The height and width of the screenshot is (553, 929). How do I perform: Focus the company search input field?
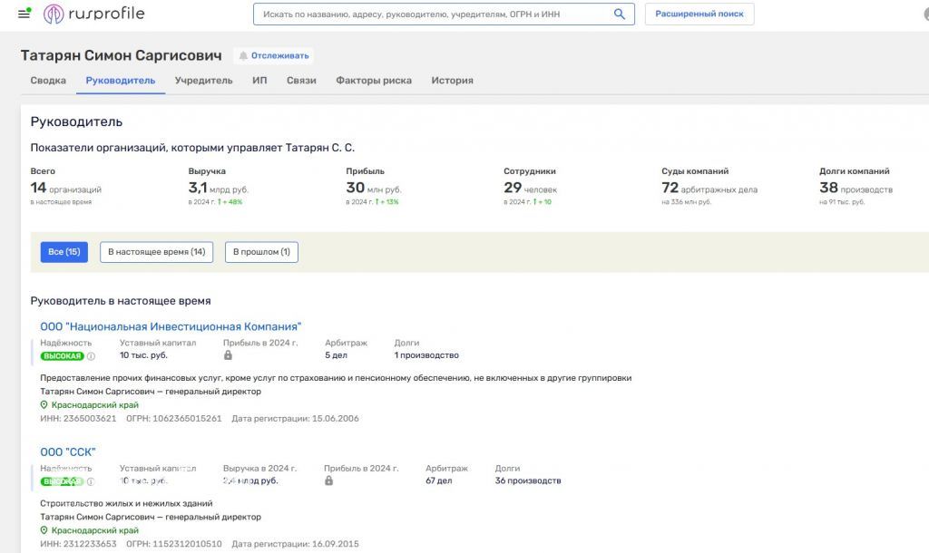pyautogui.click(x=431, y=15)
